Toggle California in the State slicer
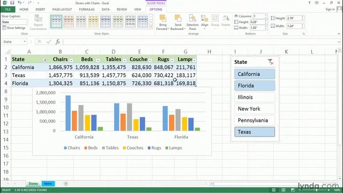 pos(255,74)
